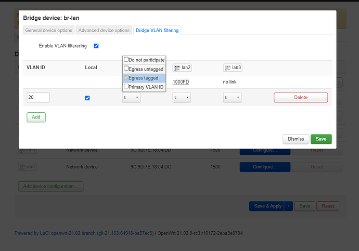Collapse the first port tagging dropdown
359x251 pixels.
131,98
